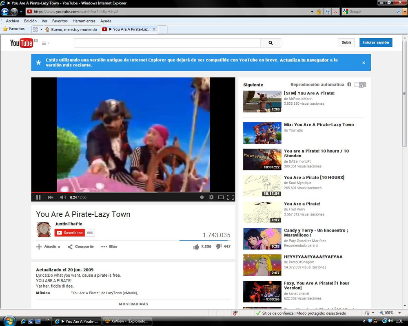Follow 'Actualiza tu navegador' link
The height and width of the screenshot is (326, 408).
coord(304,60)
